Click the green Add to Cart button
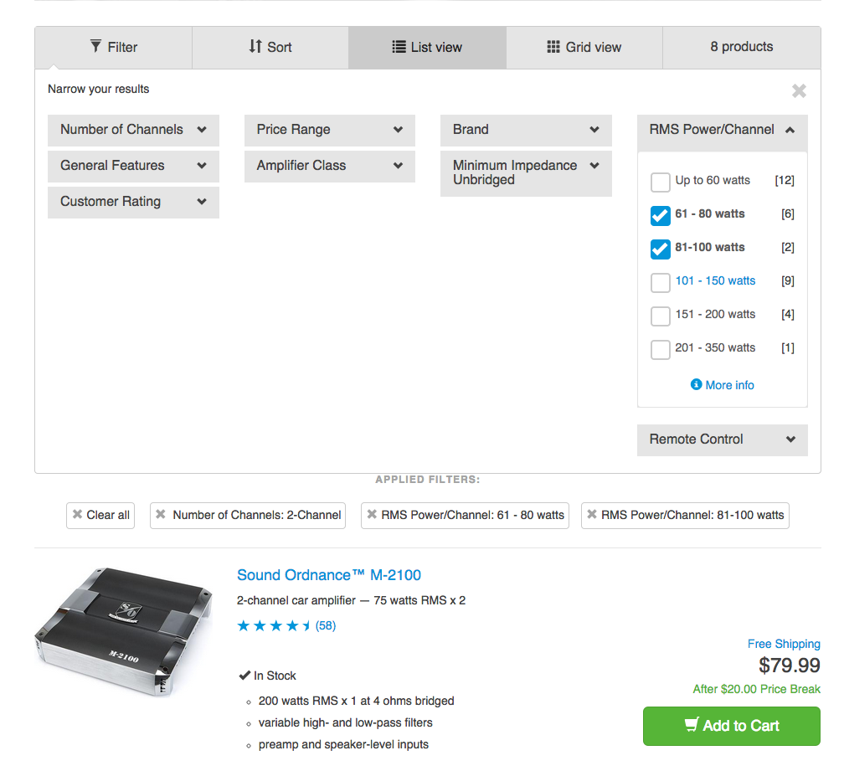Screen dimensions: 844x771 coord(731,726)
